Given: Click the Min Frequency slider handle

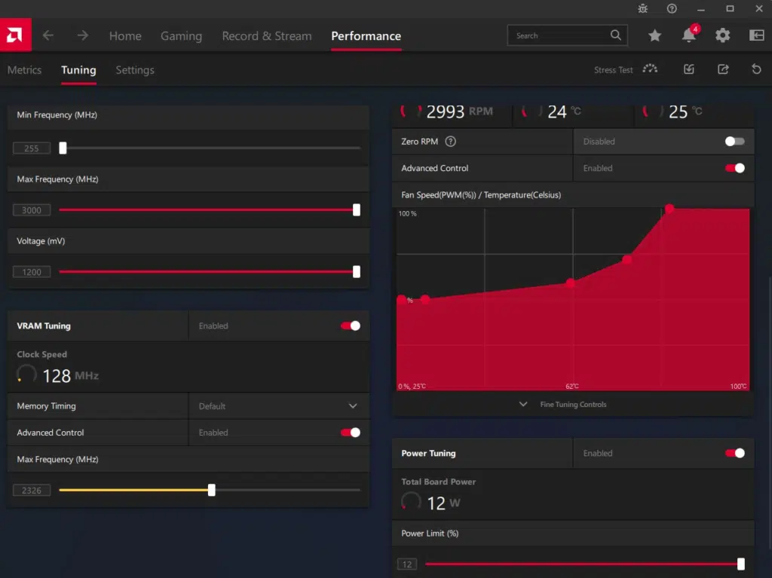Looking at the screenshot, I should click(x=63, y=148).
